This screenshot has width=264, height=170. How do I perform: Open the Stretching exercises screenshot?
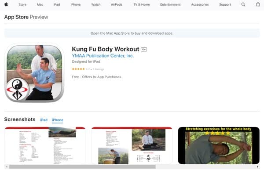coord(219,145)
